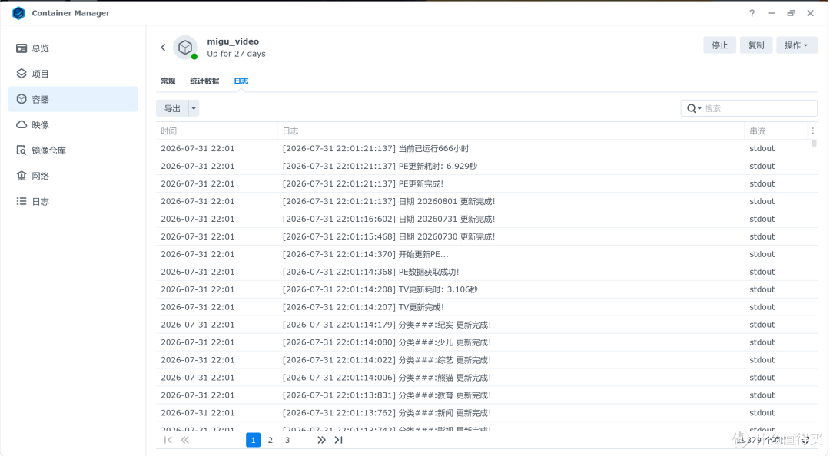
Task: Click the 复制 duplicate button
Action: [x=756, y=45]
